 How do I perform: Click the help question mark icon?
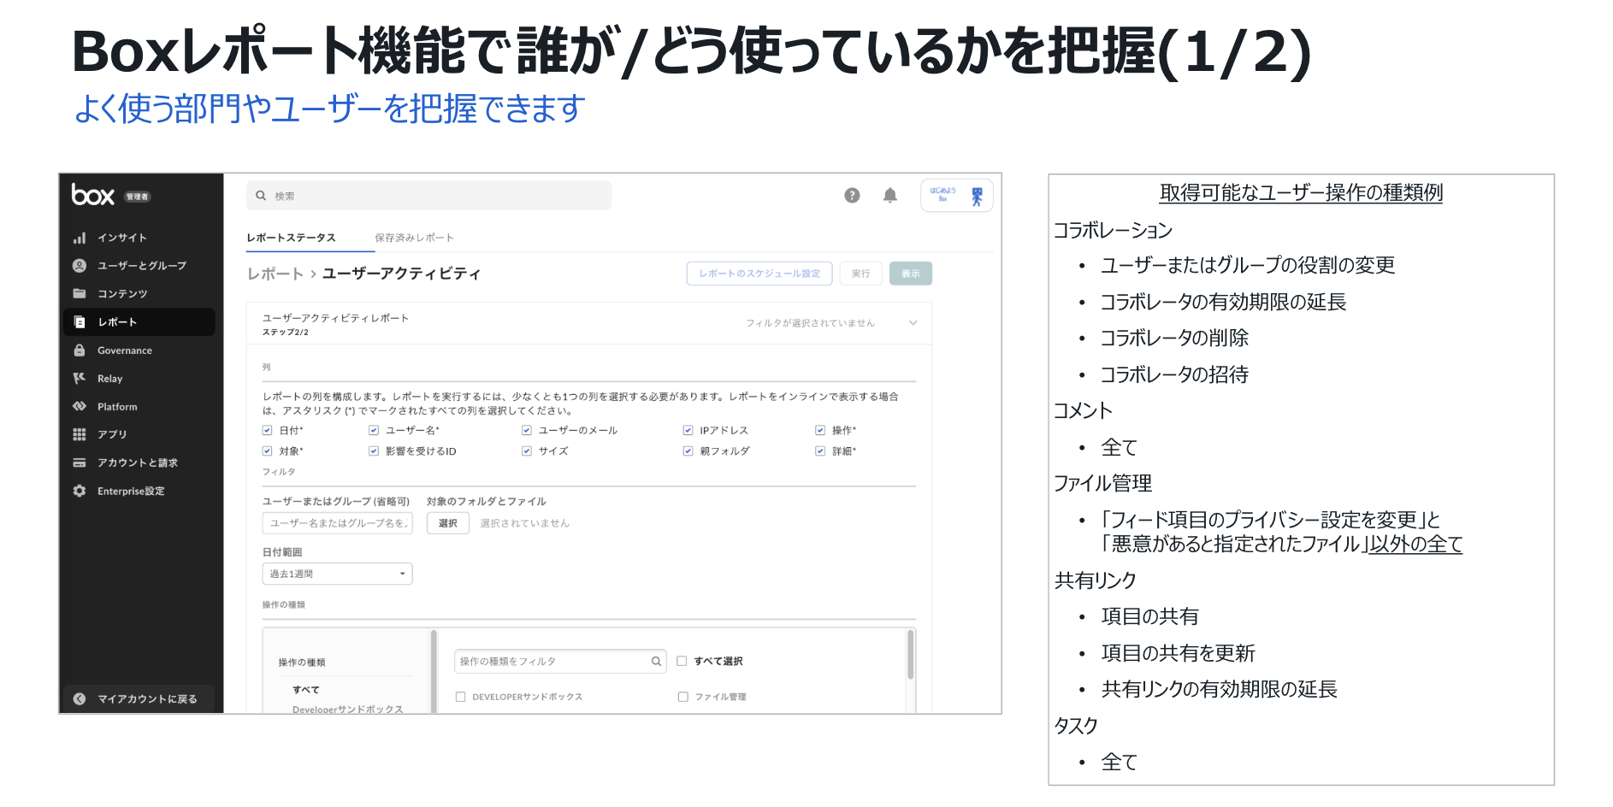click(852, 196)
